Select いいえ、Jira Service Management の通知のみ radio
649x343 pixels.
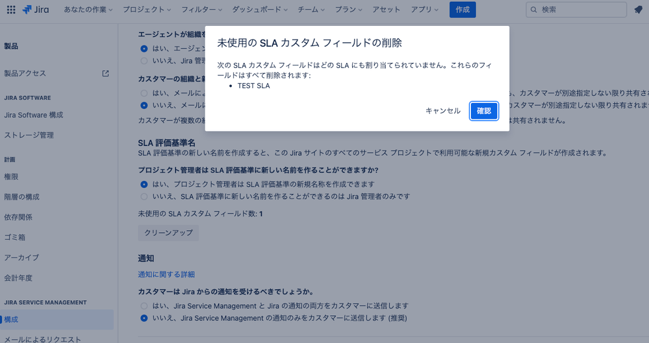point(144,318)
